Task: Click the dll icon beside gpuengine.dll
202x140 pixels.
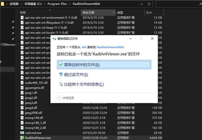Action: 22,87
